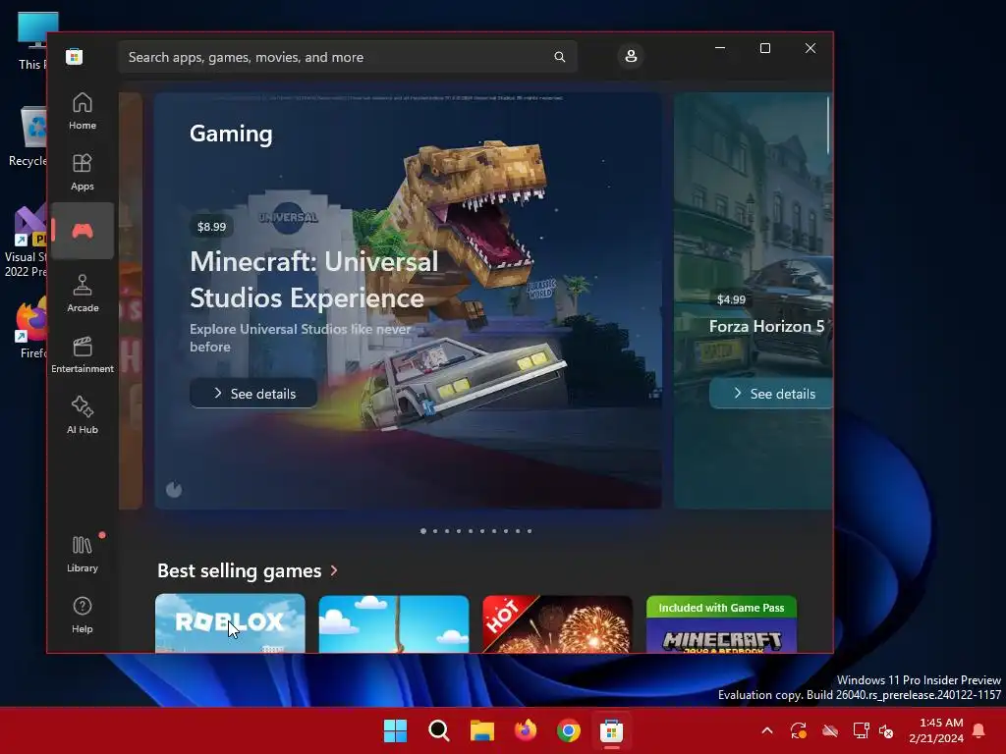Viewport: 1006px width, 754px height.
Task: Click the Store window vertical scrollbar
Action: (x=828, y=126)
